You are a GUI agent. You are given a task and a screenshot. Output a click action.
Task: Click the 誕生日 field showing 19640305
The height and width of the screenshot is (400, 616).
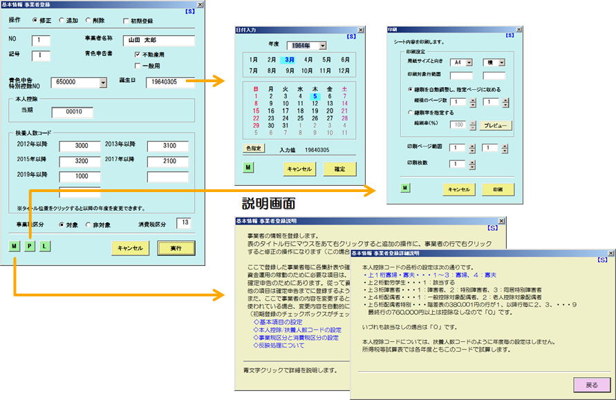tap(170, 82)
